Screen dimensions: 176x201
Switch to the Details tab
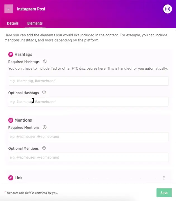[x=13, y=23]
